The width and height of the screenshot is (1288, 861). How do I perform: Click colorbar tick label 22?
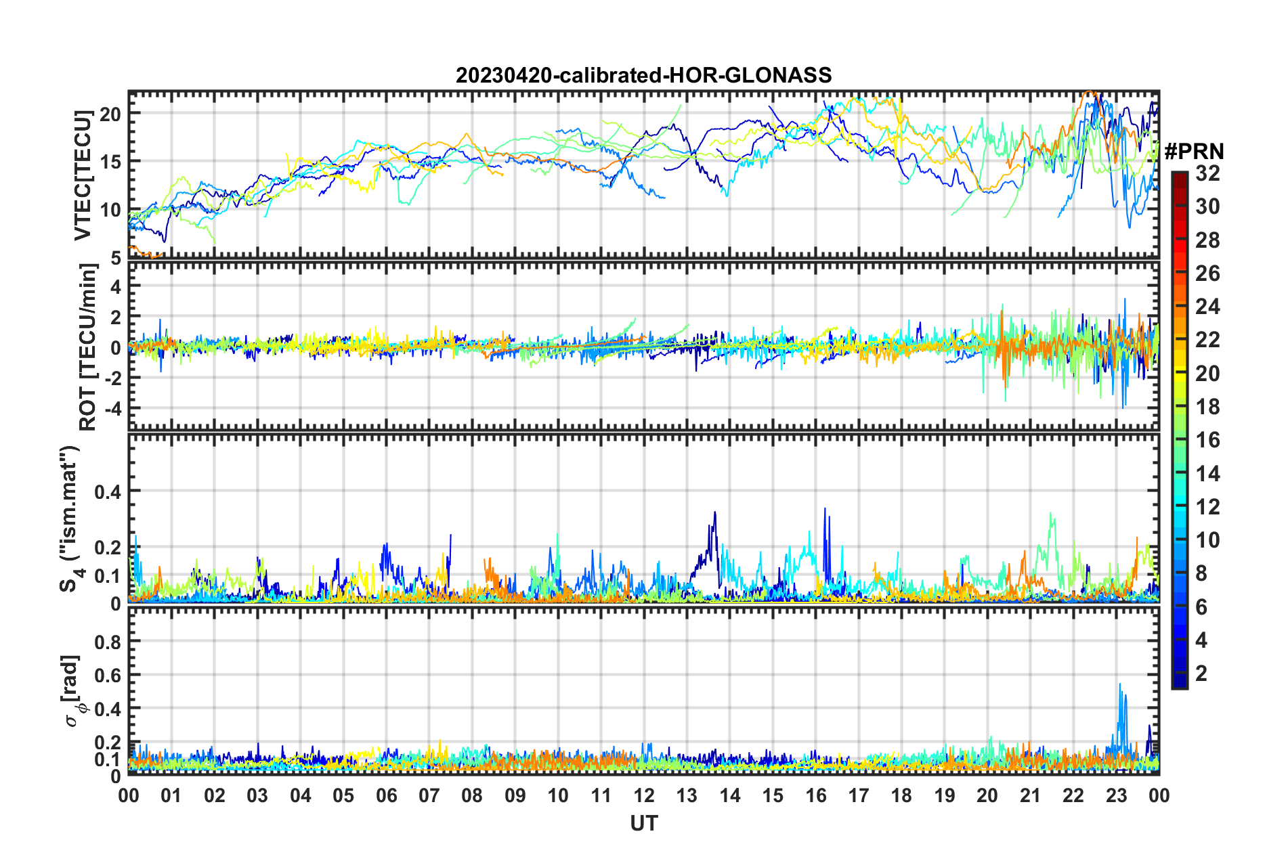coord(1207,340)
